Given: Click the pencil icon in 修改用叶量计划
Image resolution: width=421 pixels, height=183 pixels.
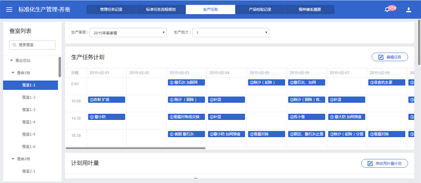Looking at the screenshot, I should click(x=370, y=163).
